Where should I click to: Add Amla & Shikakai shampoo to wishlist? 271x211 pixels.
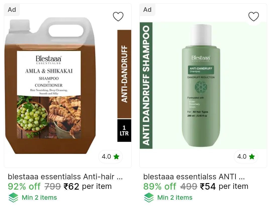(118, 16)
